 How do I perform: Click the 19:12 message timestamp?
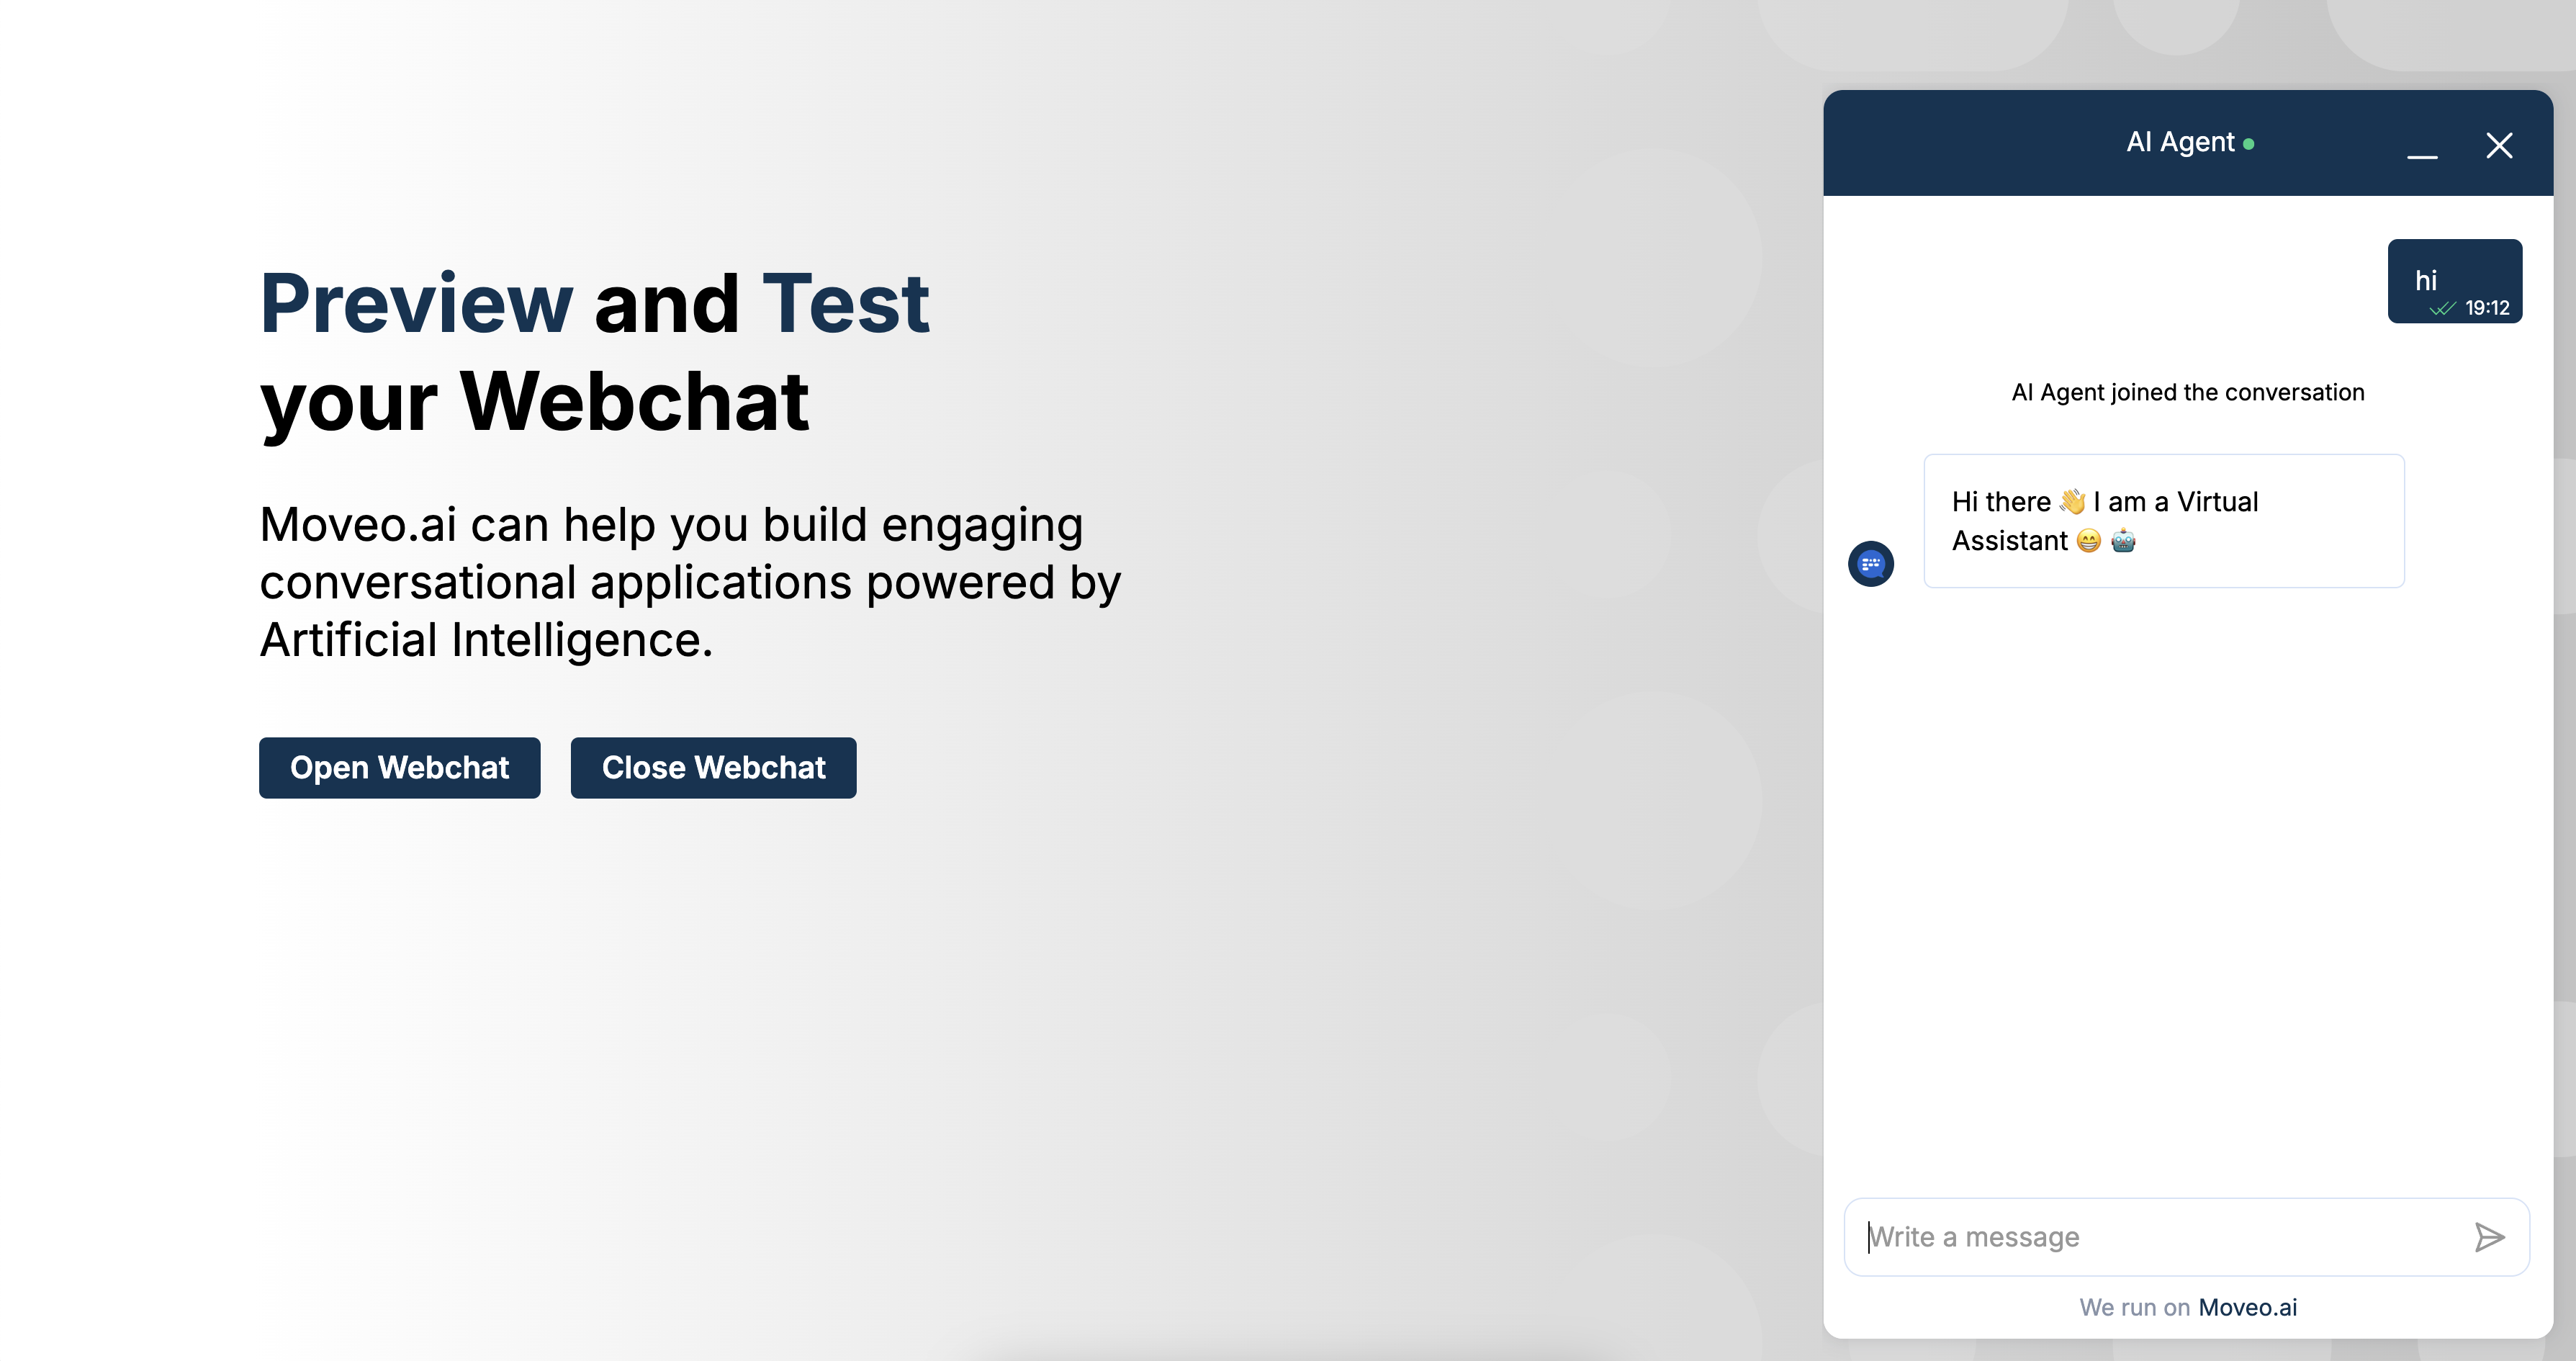tap(2487, 308)
